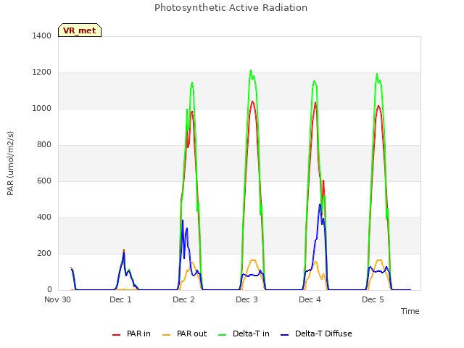Viewport: 464px width, 348px height.
Task: Toggle the Delta-T in legend entry
Action: pyautogui.click(x=244, y=333)
